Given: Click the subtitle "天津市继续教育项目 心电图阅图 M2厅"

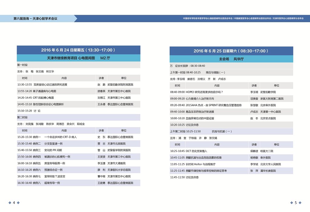Looking at the screenshot, I should (x=78, y=58).
